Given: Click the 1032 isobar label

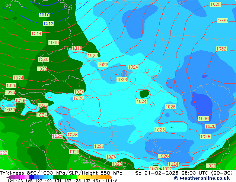Looking at the screenshot, I should [221, 49].
